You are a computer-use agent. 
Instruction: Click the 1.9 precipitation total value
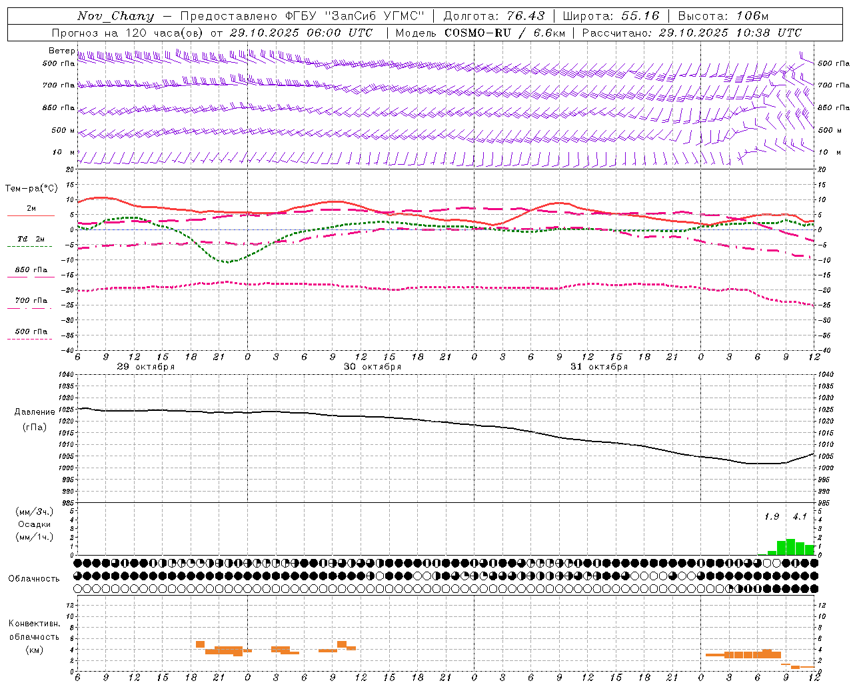point(772,517)
